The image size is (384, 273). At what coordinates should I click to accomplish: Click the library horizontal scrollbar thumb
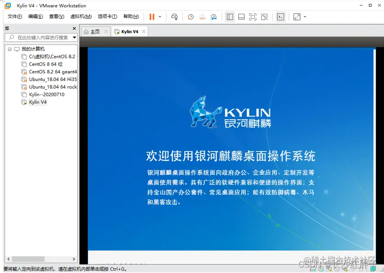[x=28, y=259]
